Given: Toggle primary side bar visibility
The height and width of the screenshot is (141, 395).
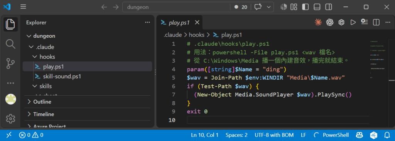Looking at the screenshot, I should (x=306, y=7).
